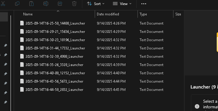Select file 2025-09-14T16-29-21_15636_Launcher
The image size is (218, 111).
[55, 32]
